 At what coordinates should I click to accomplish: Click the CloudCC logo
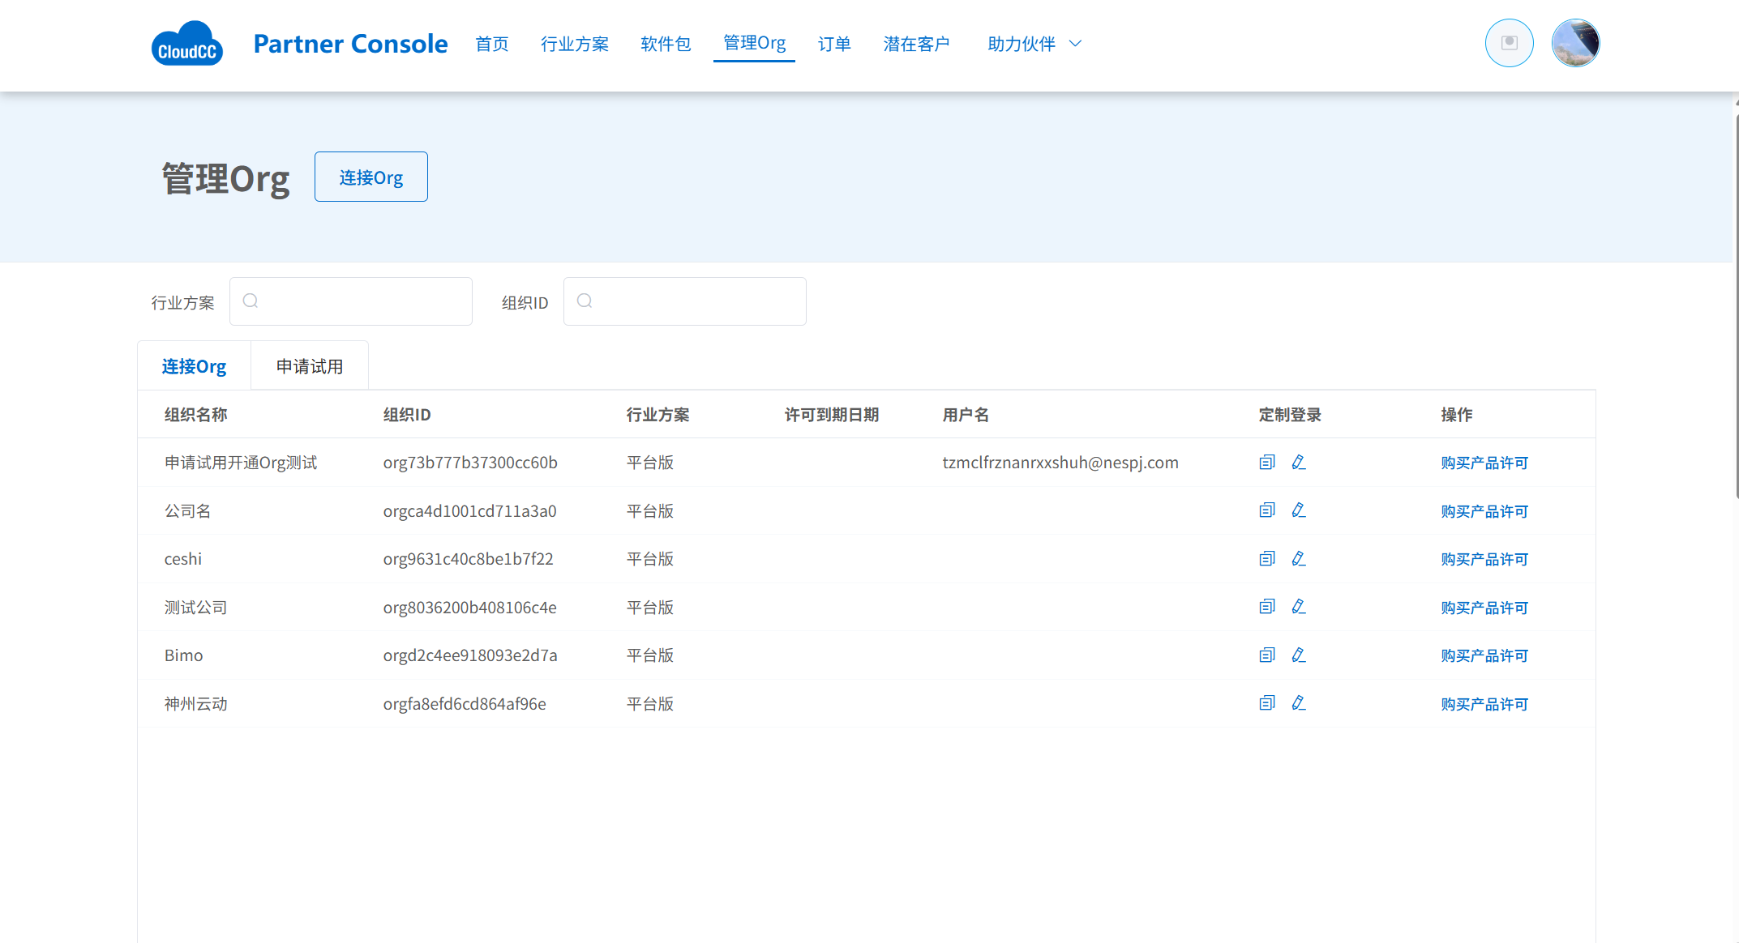pos(186,44)
